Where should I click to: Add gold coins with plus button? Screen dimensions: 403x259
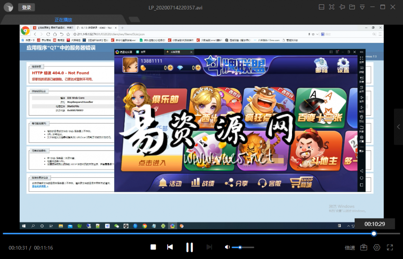170,68
